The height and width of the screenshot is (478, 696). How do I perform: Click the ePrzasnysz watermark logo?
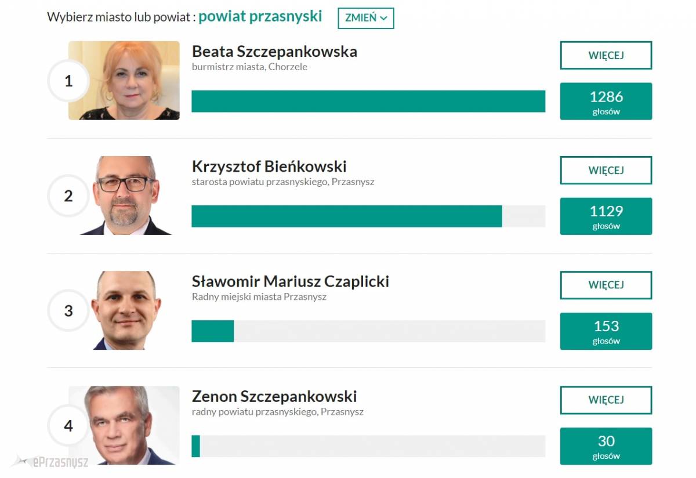click(x=50, y=462)
